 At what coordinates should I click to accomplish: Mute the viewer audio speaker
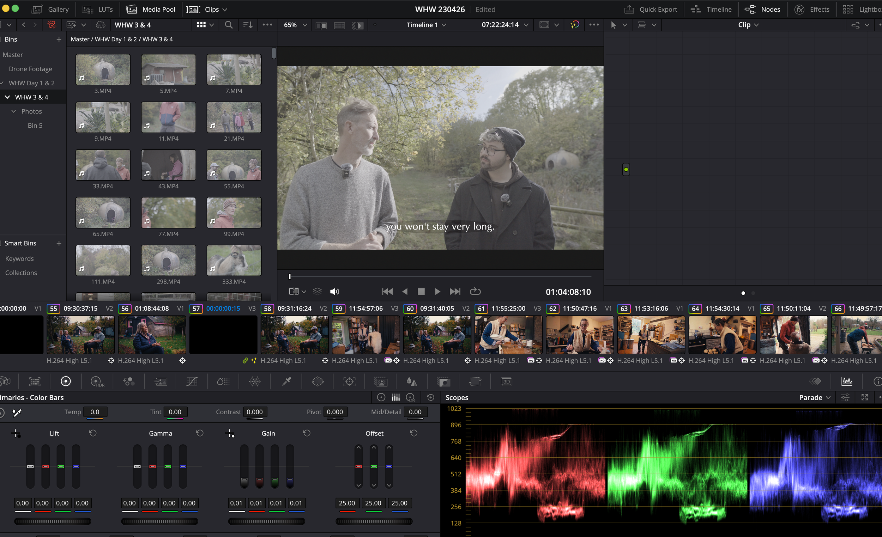334,292
